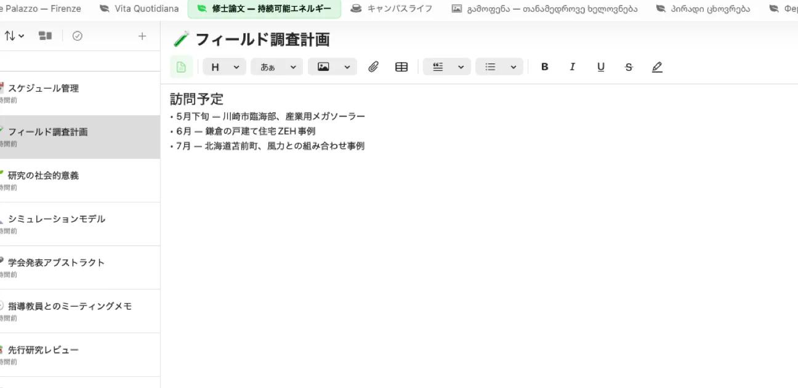The width and height of the screenshot is (798, 388).
Task: Expand the image insert chevron
Action: [x=347, y=67]
